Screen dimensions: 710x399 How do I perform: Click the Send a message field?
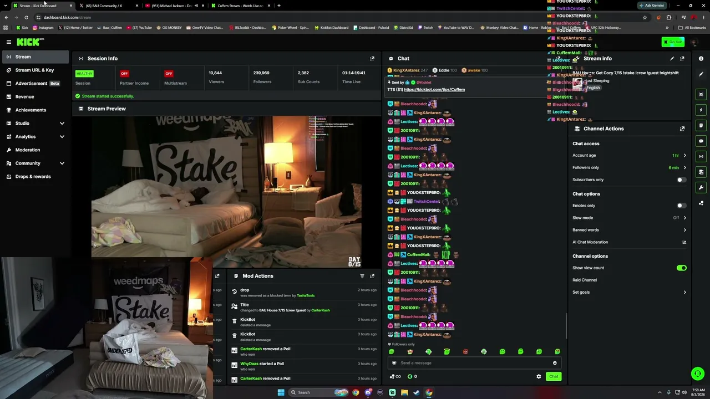474,363
